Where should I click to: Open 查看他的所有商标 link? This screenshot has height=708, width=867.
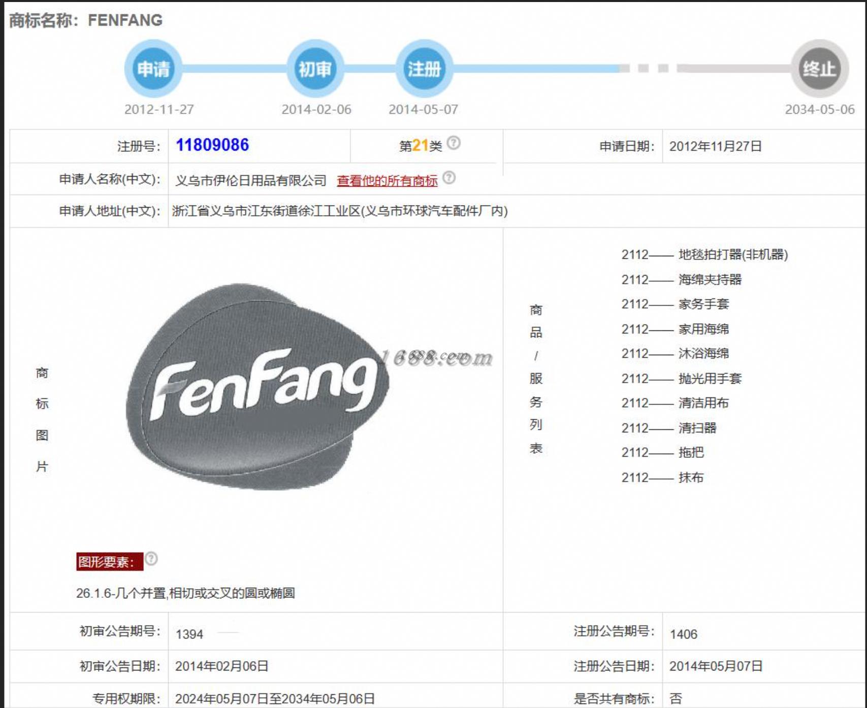coord(387,181)
